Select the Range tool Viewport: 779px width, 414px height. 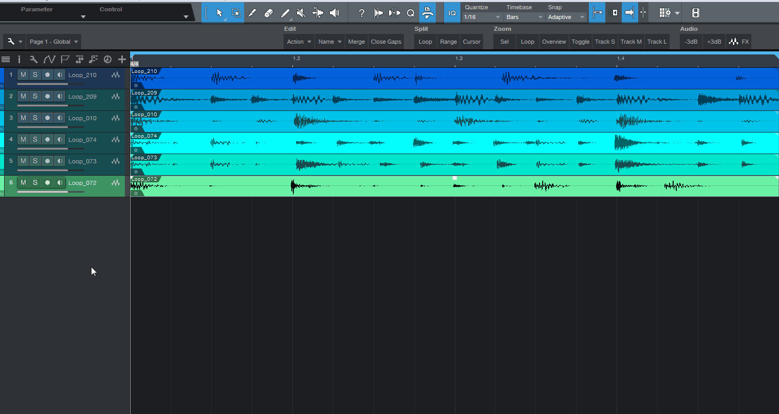[236, 13]
